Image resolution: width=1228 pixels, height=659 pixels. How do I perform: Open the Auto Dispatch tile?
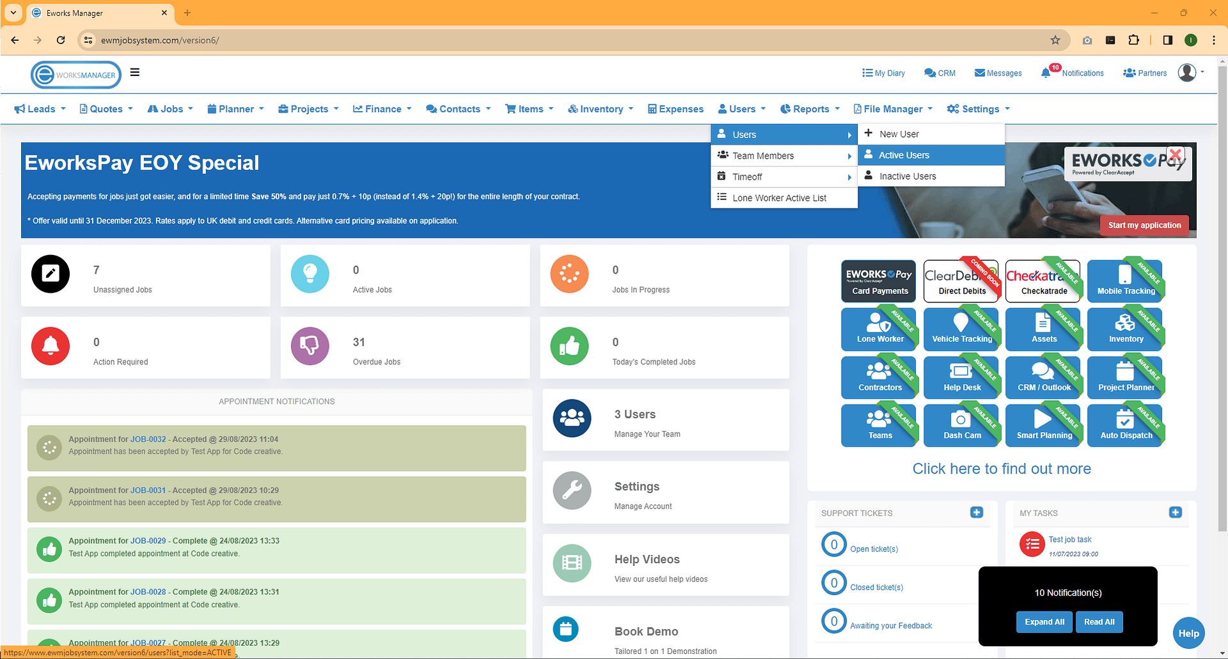(x=1125, y=426)
